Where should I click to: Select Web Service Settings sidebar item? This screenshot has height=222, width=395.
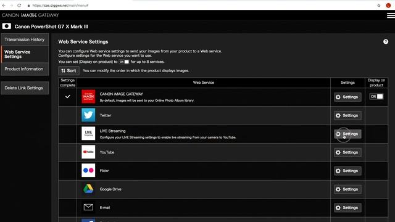[x=25, y=54]
